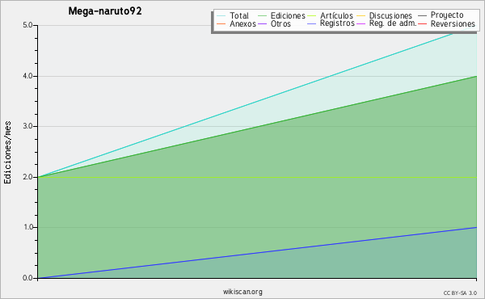Click the wikiscan.org label below chart
485x299 pixels.
coord(242,292)
